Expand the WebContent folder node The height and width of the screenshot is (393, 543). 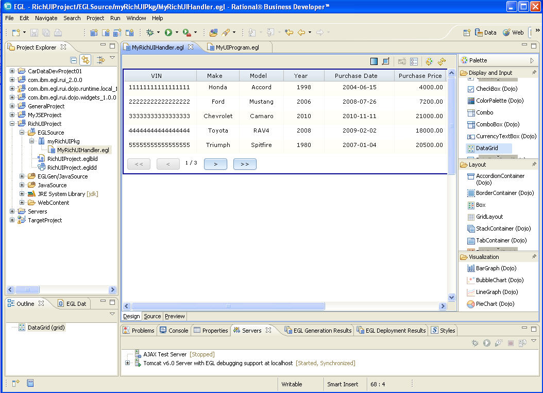point(22,202)
